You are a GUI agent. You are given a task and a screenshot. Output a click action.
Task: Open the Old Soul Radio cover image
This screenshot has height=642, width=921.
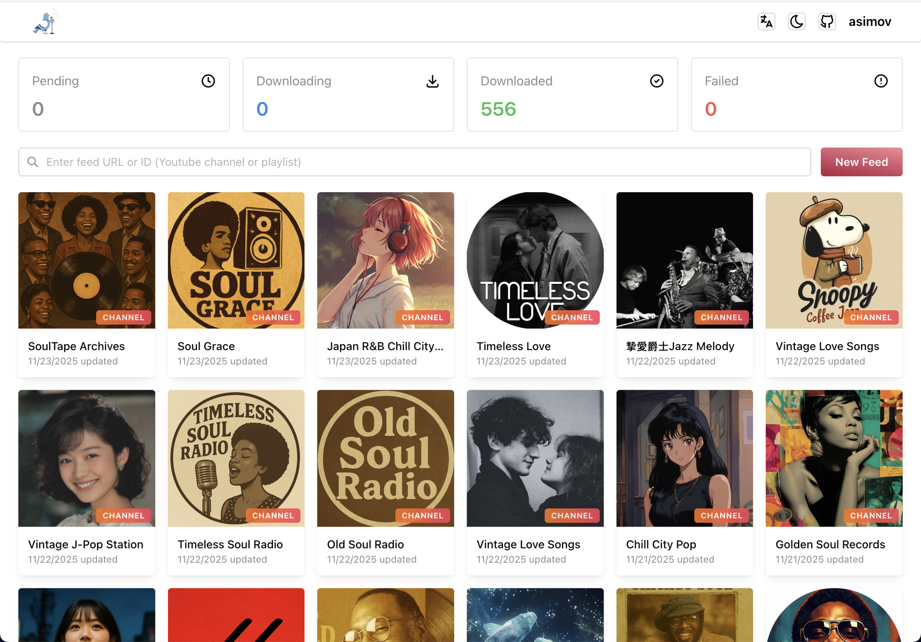(x=386, y=458)
